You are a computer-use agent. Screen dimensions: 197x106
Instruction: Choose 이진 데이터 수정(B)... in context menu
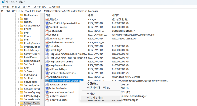[x=101, y=88]
